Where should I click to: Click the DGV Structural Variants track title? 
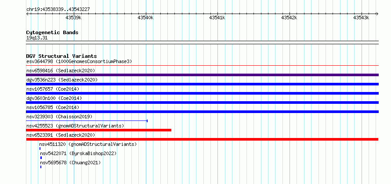coord(62,56)
